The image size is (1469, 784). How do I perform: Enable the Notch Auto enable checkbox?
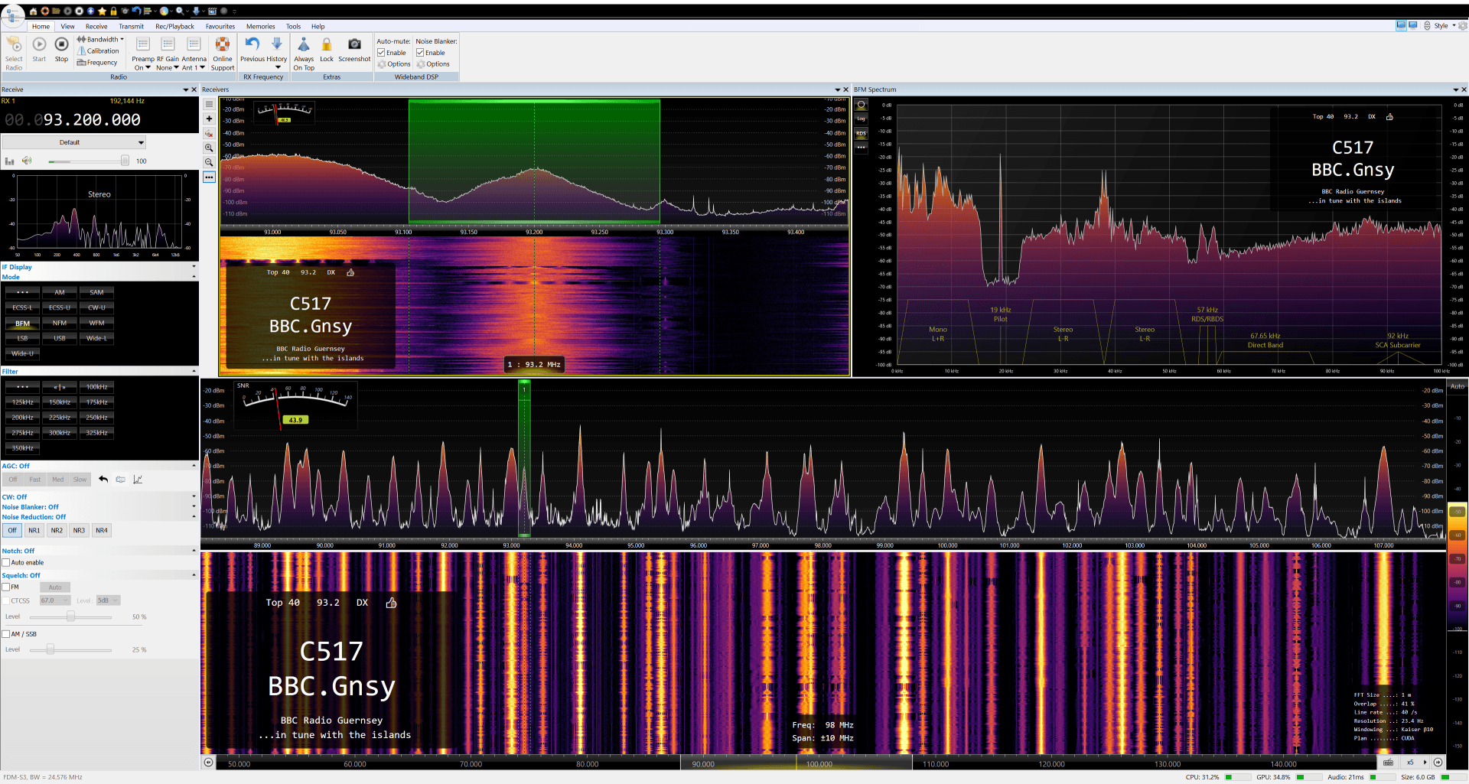click(x=6, y=562)
